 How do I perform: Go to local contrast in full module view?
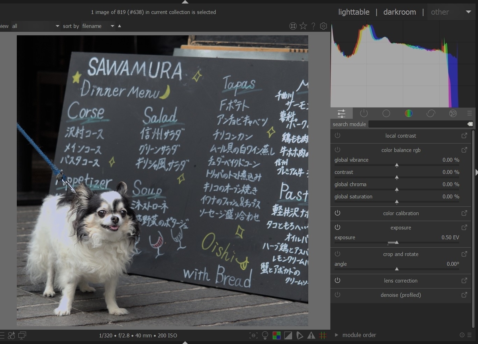tap(464, 136)
